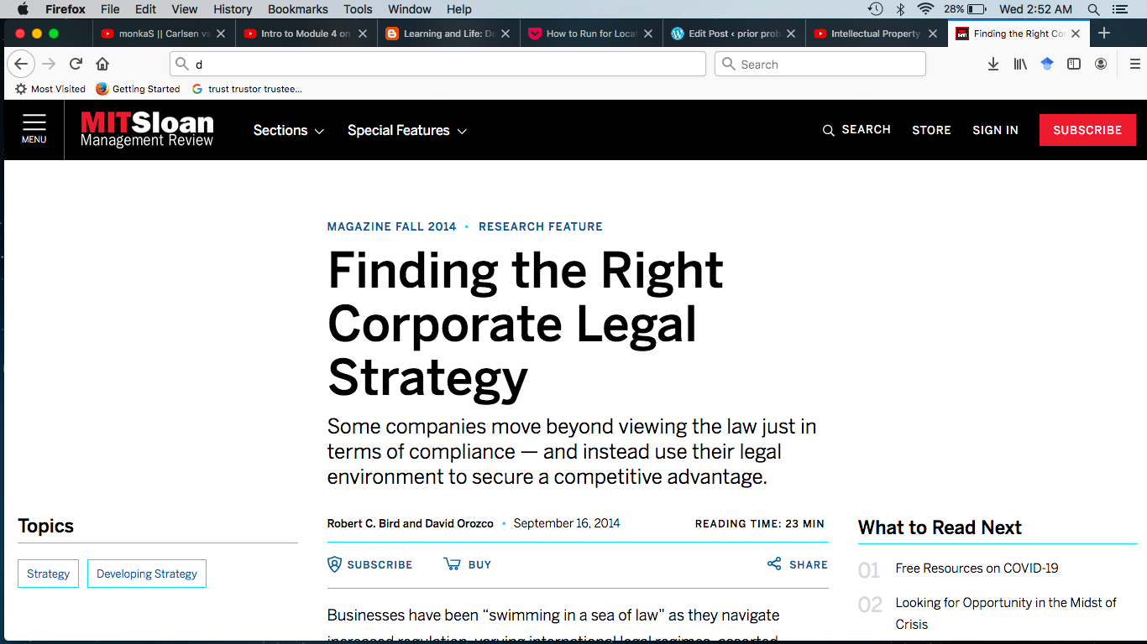This screenshot has width=1147, height=644.
Task: Toggle the Firefox sidebar icon
Action: coord(1074,65)
